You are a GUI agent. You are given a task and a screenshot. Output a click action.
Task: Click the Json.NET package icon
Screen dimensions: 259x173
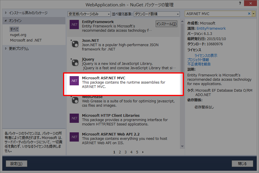[x=75, y=44]
